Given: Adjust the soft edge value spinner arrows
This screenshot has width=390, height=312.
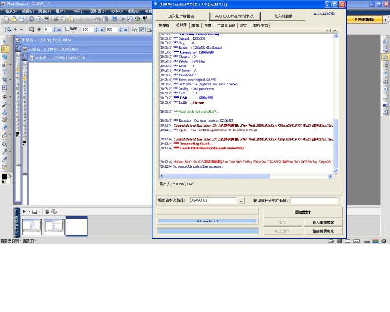Looking at the screenshot, I should [54, 30].
